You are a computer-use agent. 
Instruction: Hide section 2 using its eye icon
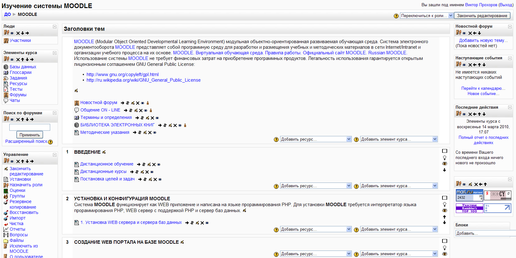(x=445, y=210)
